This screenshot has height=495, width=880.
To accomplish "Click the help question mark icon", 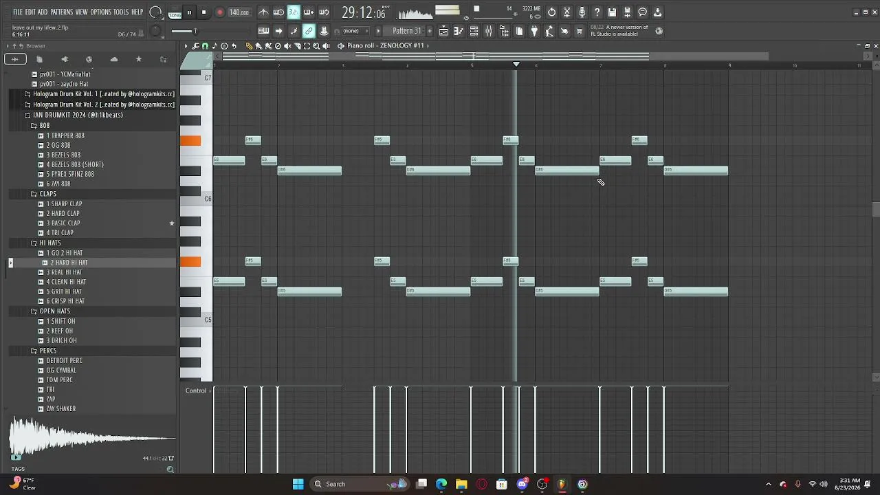I will [597, 12].
